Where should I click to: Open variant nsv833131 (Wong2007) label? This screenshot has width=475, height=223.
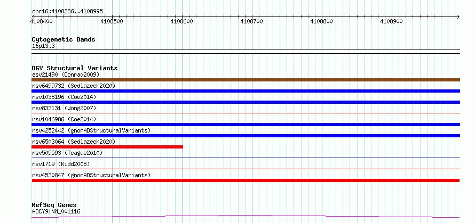tap(64, 108)
